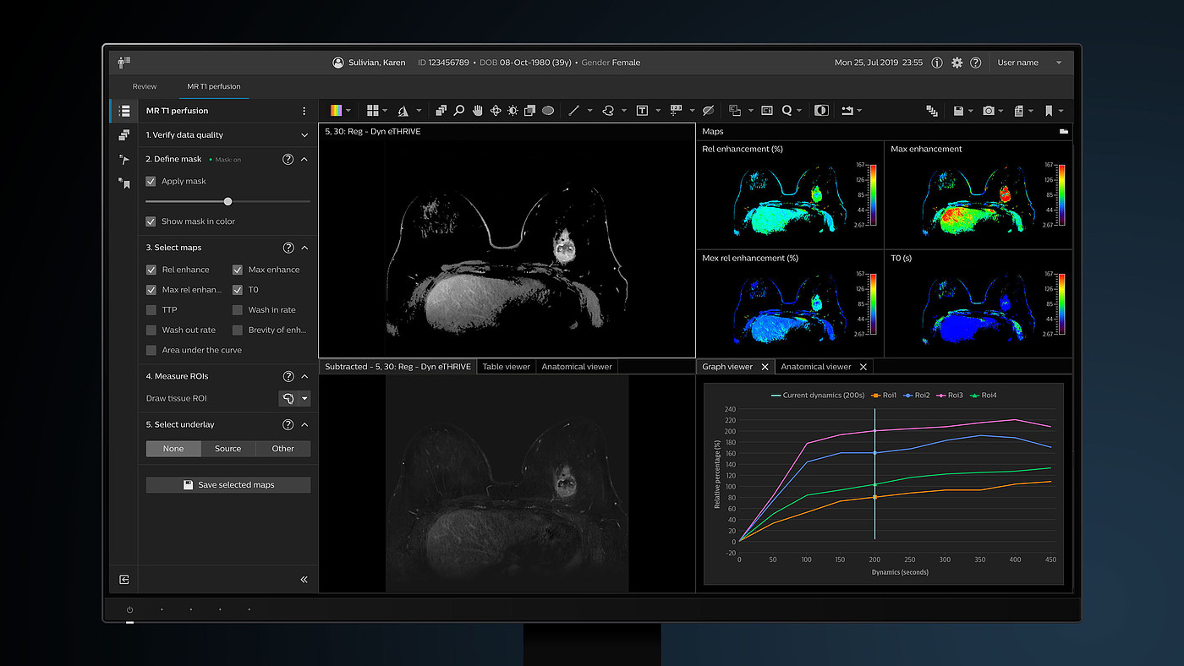This screenshot has width=1184, height=666.
Task: Click the camera snapshot icon
Action: (x=988, y=111)
